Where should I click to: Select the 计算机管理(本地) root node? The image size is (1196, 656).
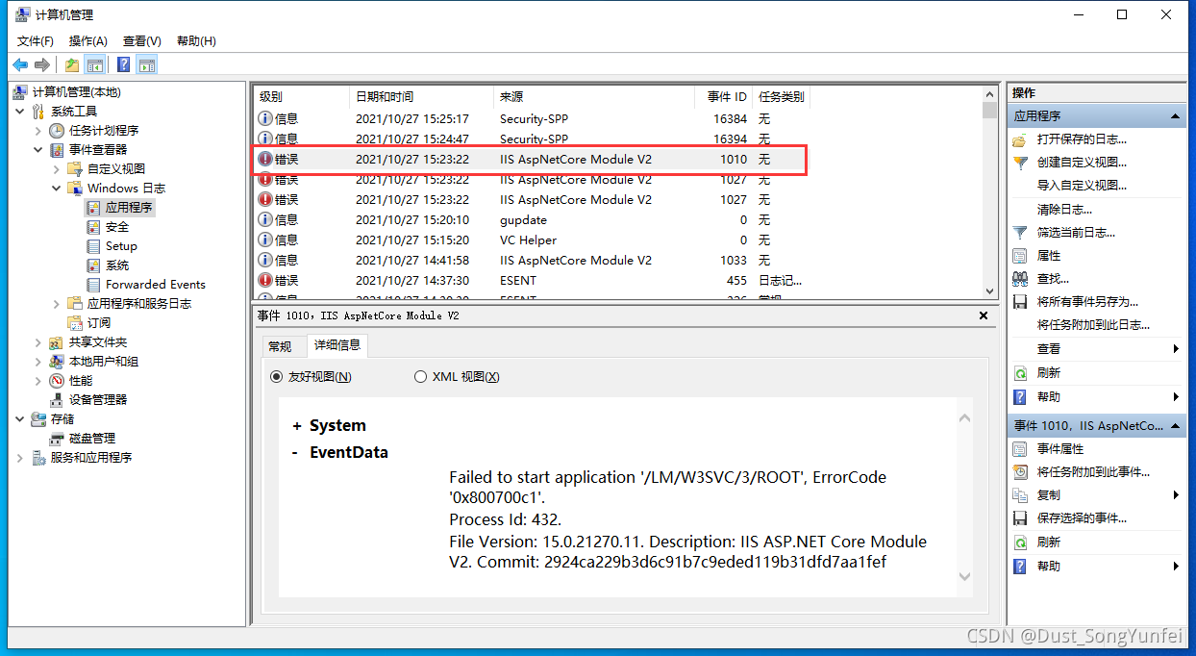point(77,92)
